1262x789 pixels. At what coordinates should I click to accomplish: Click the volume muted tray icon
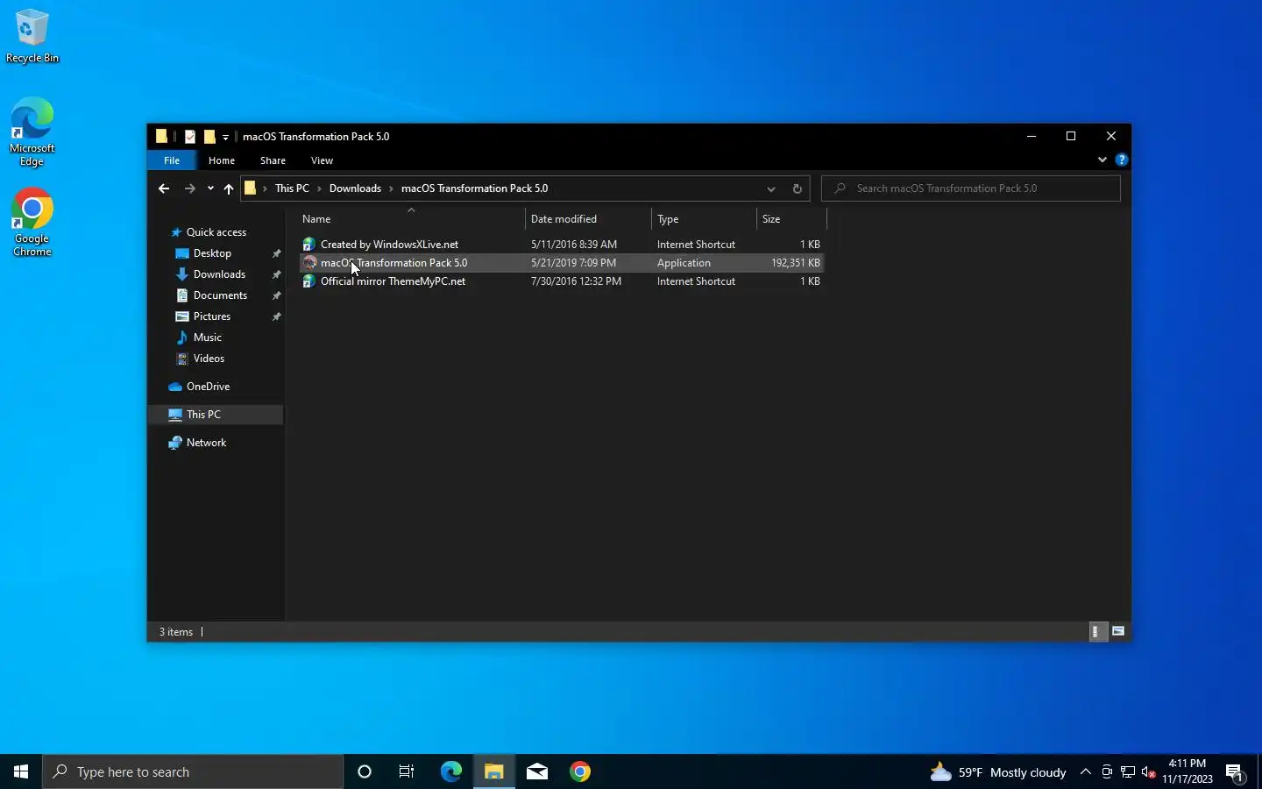[1149, 772]
